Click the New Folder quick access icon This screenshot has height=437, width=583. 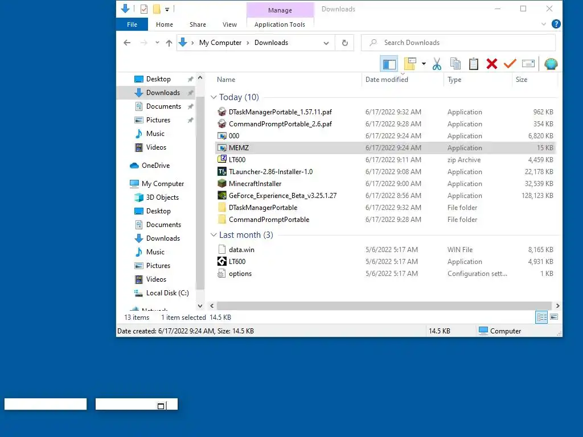(157, 9)
